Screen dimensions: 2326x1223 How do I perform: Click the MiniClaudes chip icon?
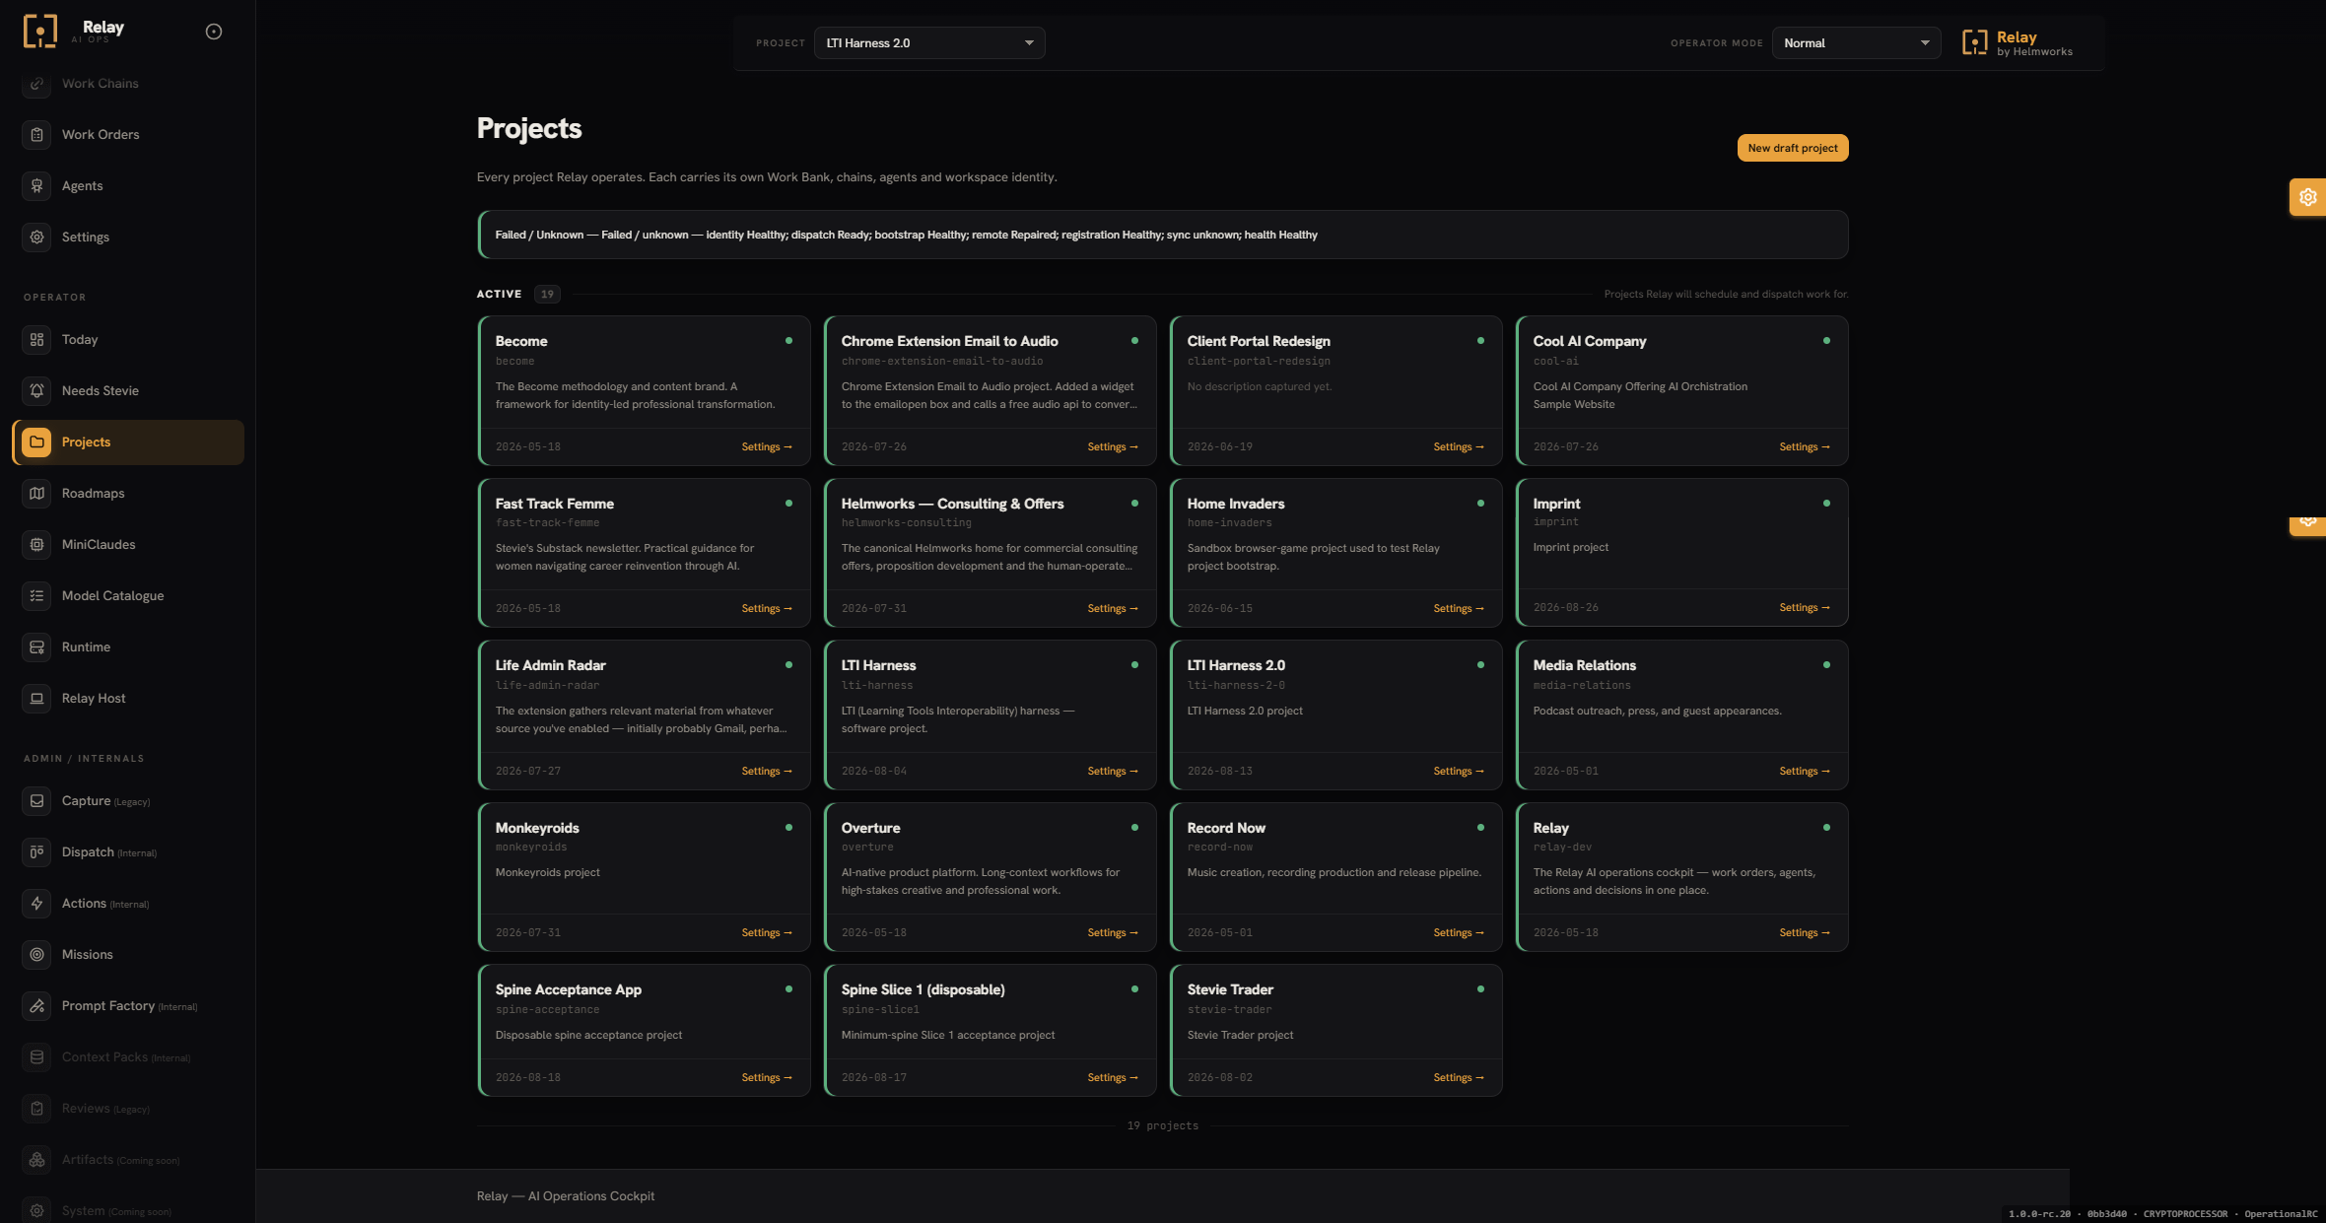point(36,545)
